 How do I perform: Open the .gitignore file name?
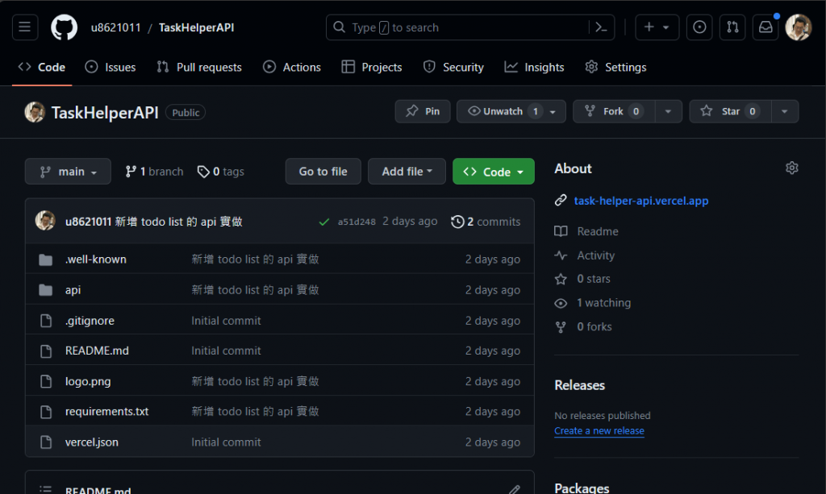pos(90,321)
